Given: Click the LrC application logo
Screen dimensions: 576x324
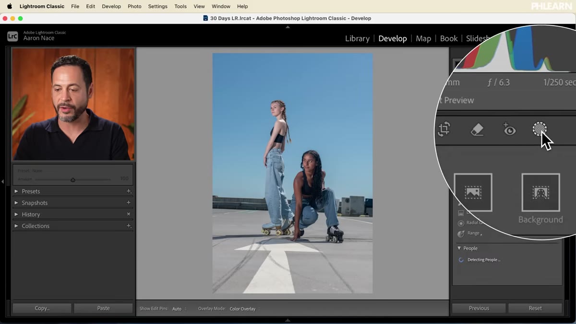Looking at the screenshot, I should 12,36.
